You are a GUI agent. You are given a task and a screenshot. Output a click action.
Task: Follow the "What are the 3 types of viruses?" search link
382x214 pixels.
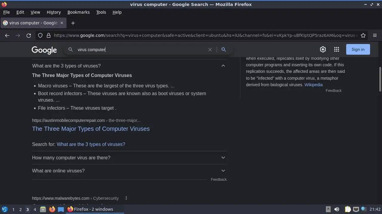pos(91,144)
